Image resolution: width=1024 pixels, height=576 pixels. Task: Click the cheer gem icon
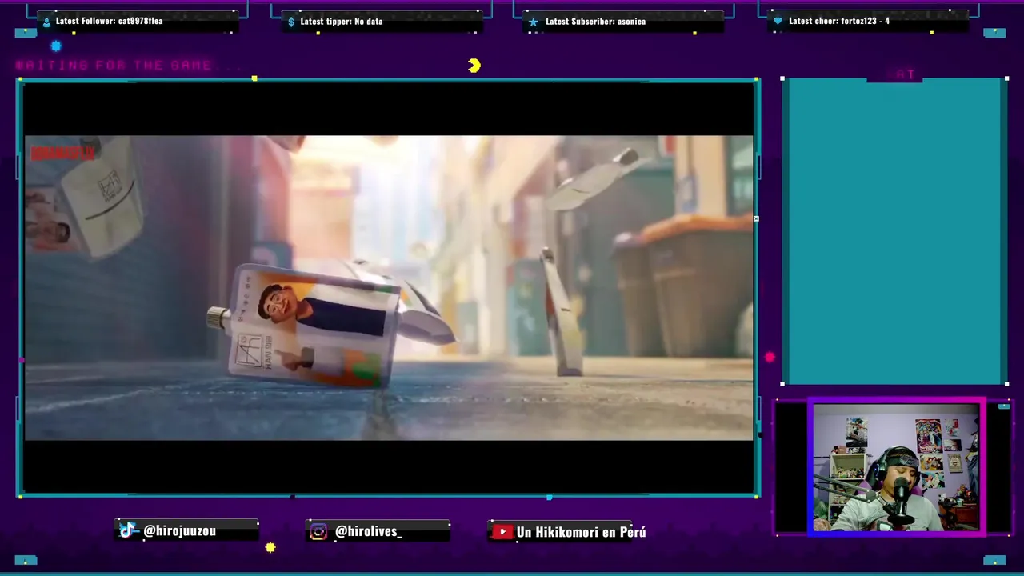(778, 22)
